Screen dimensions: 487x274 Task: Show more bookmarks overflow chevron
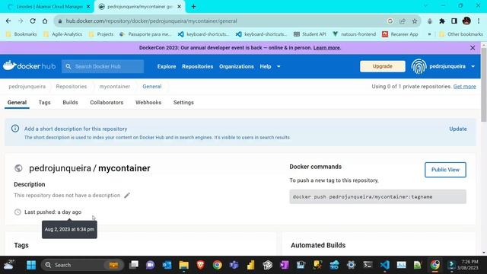[x=429, y=34]
